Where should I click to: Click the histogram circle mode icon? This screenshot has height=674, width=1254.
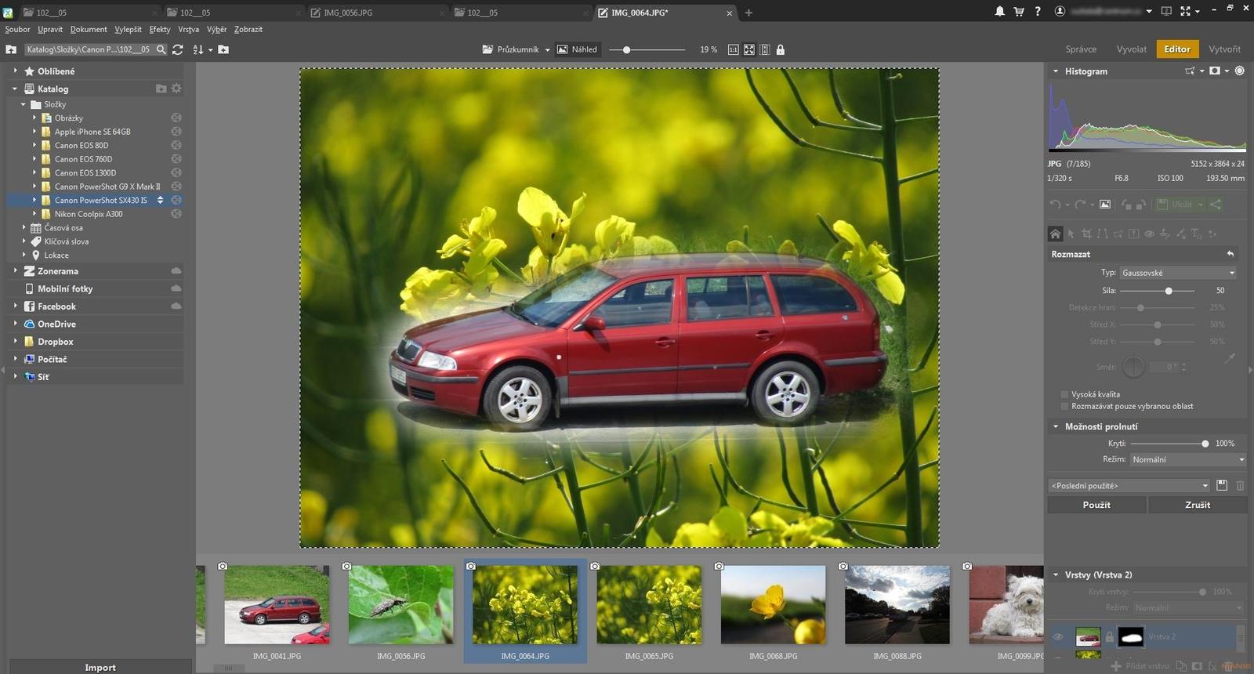coord(1240,71)
